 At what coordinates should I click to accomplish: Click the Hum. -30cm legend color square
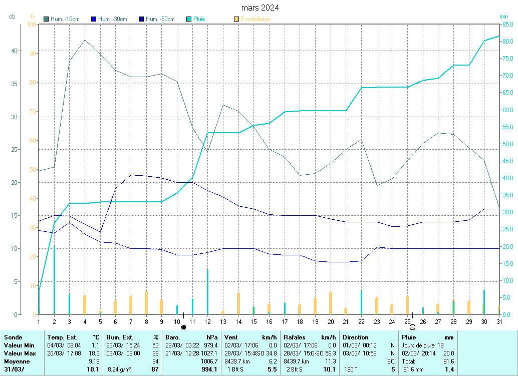[93, 19]
